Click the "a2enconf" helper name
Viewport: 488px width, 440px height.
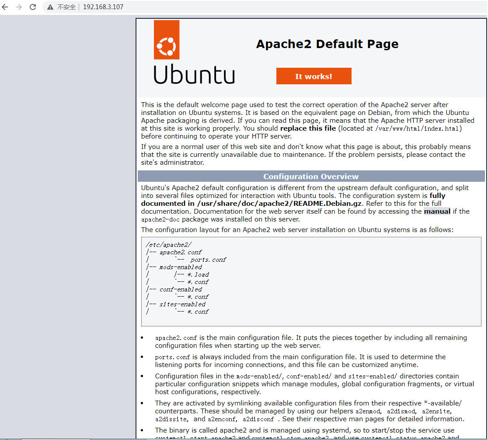(222, 419)
